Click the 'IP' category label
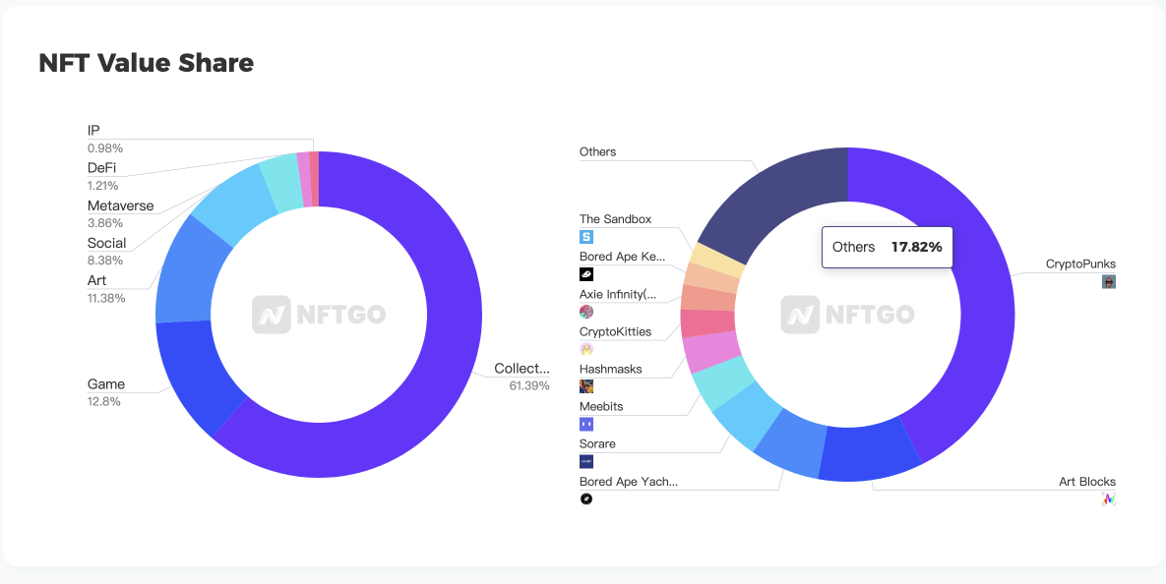 point(93,131)
